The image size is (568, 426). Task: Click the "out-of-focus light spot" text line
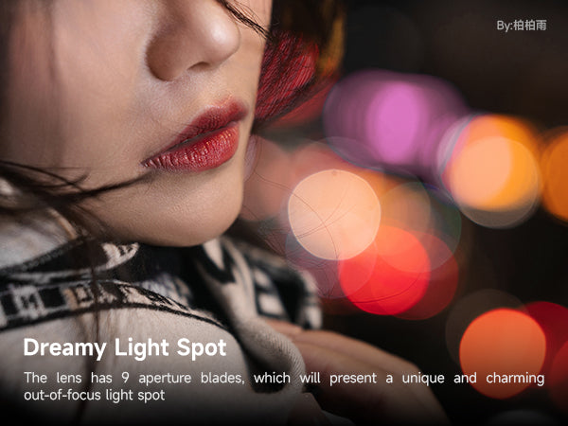point(94,395)
